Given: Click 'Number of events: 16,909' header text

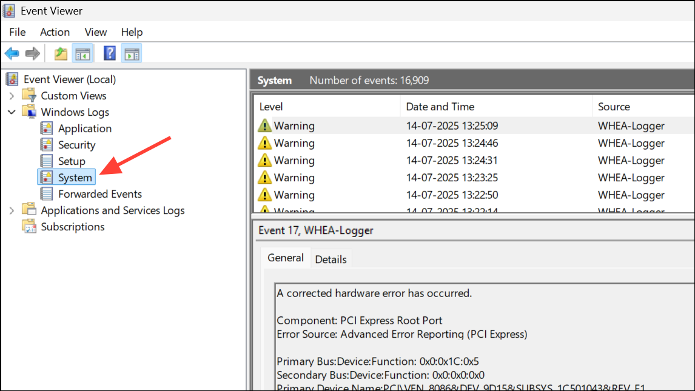Looking at the screenshot, I should (369, 80).
